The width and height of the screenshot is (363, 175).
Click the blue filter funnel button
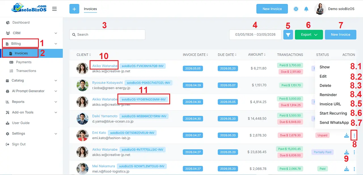288,34
